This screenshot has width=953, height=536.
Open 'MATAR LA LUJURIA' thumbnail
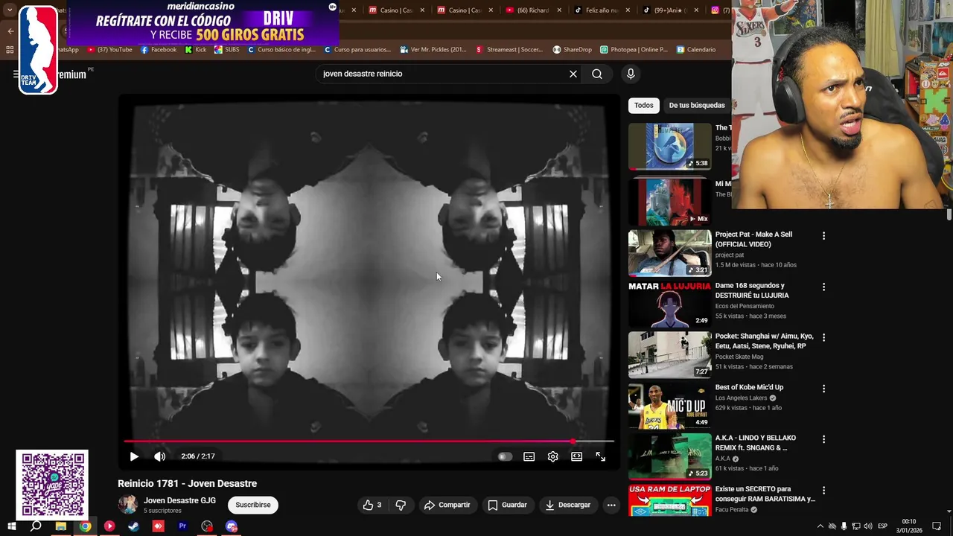click(x=670, y=304)
